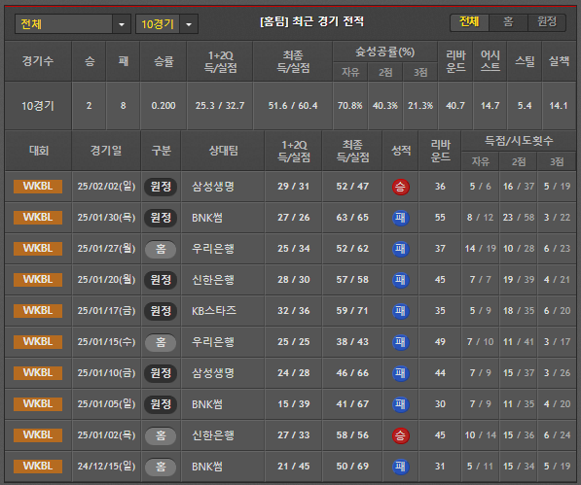Click the red 승 icon for 삼성생명 25/02/02
The width and height of the screenshot is (581, 485).
pyautogui.click(x=401, y=187)
